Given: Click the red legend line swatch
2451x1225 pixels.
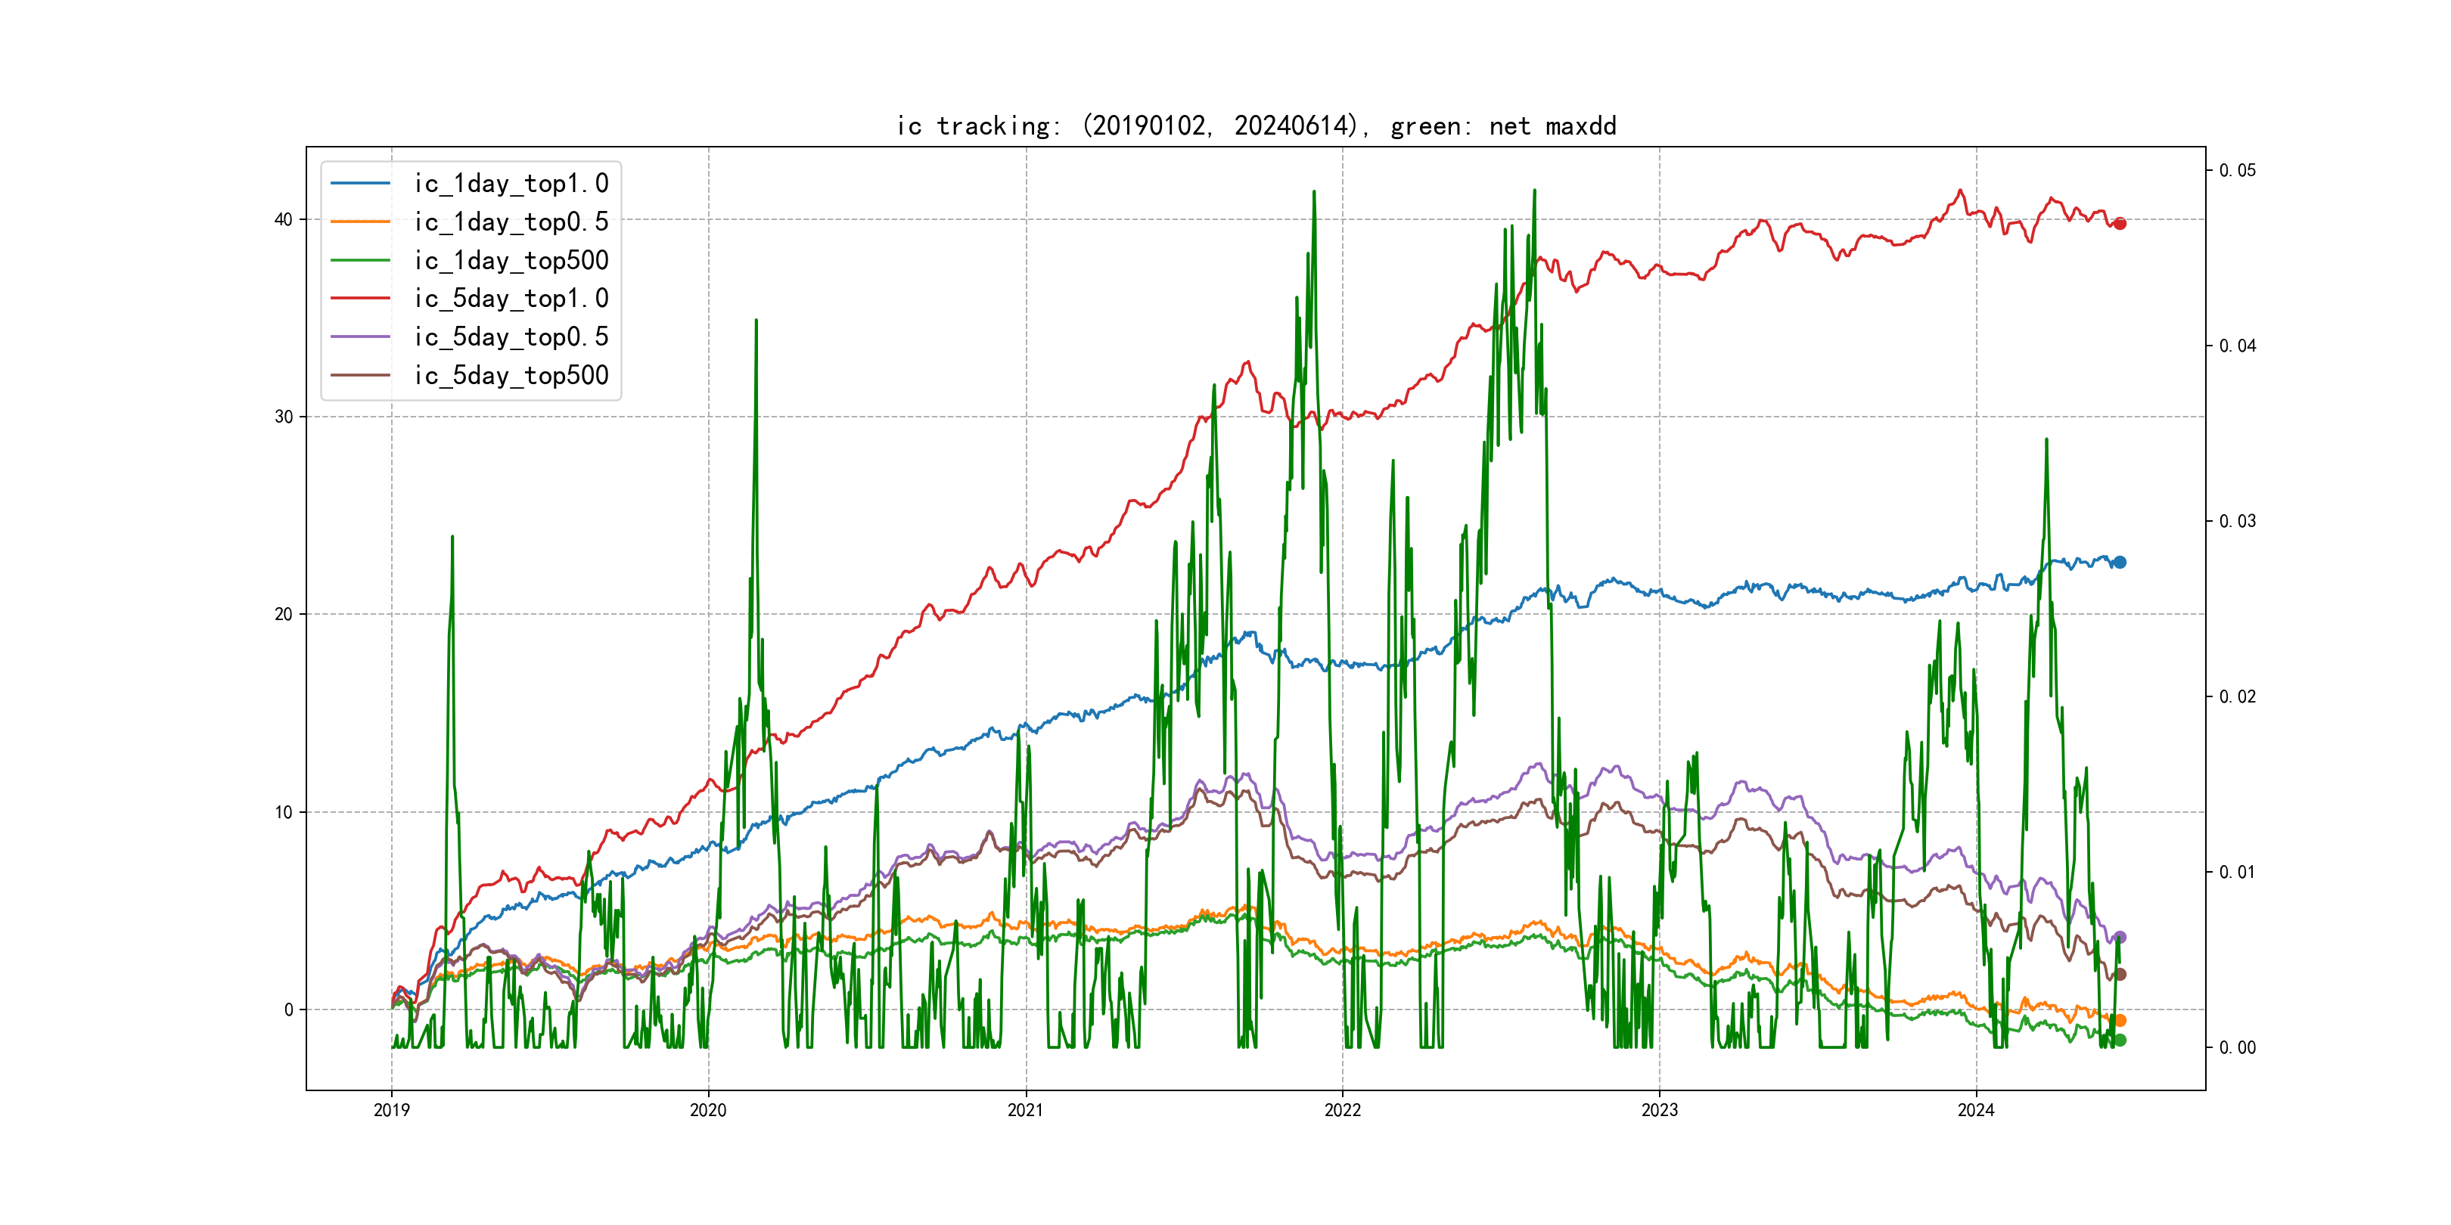Looking at the screenshot, I should pyautogui.click(x=359, y=299).
